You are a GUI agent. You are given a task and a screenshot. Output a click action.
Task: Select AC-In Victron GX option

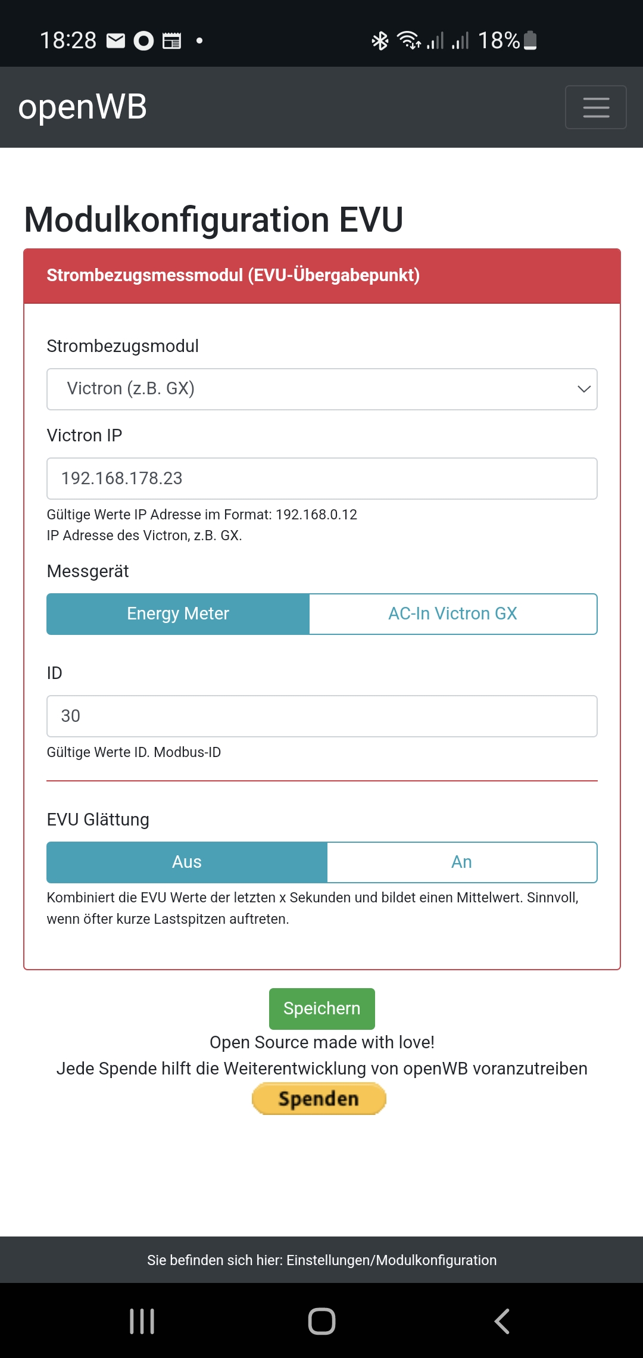pyautogui.click(x=453, y=613)
